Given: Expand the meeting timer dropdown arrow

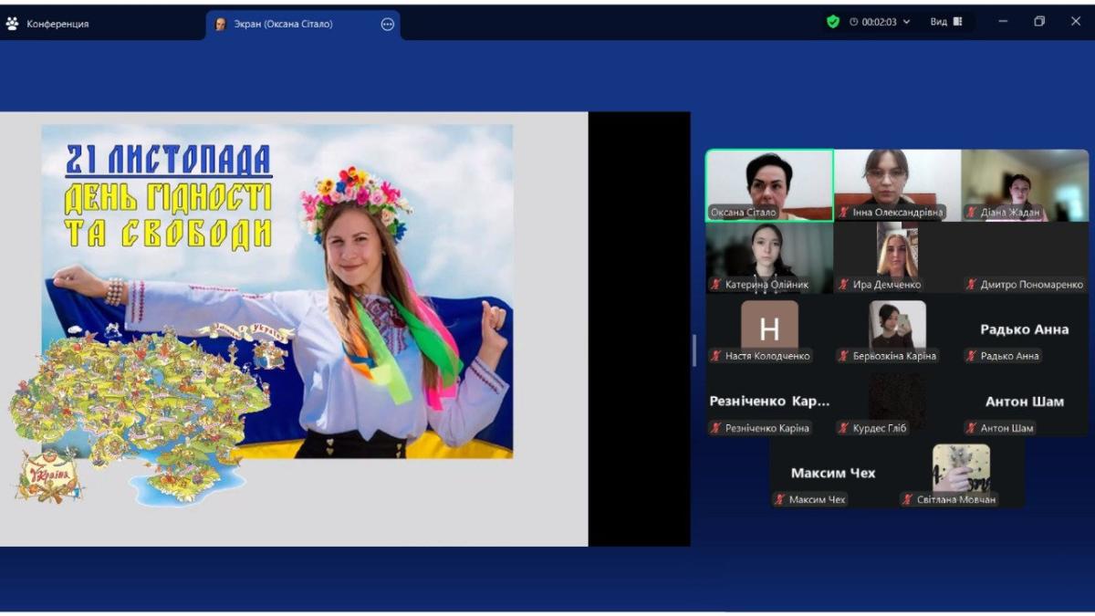Looking at the screenshot, I should click(x=906, y=22).
